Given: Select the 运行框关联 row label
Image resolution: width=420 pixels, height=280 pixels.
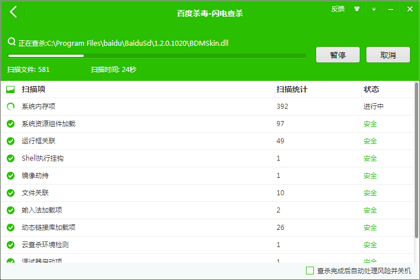Looking at the screenshot, I should point(39,141).
